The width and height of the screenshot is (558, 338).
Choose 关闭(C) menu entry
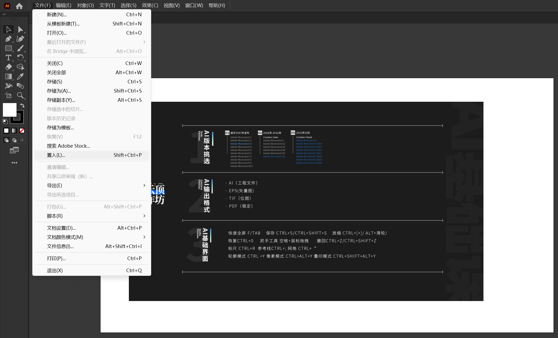[x=92, y=63]
